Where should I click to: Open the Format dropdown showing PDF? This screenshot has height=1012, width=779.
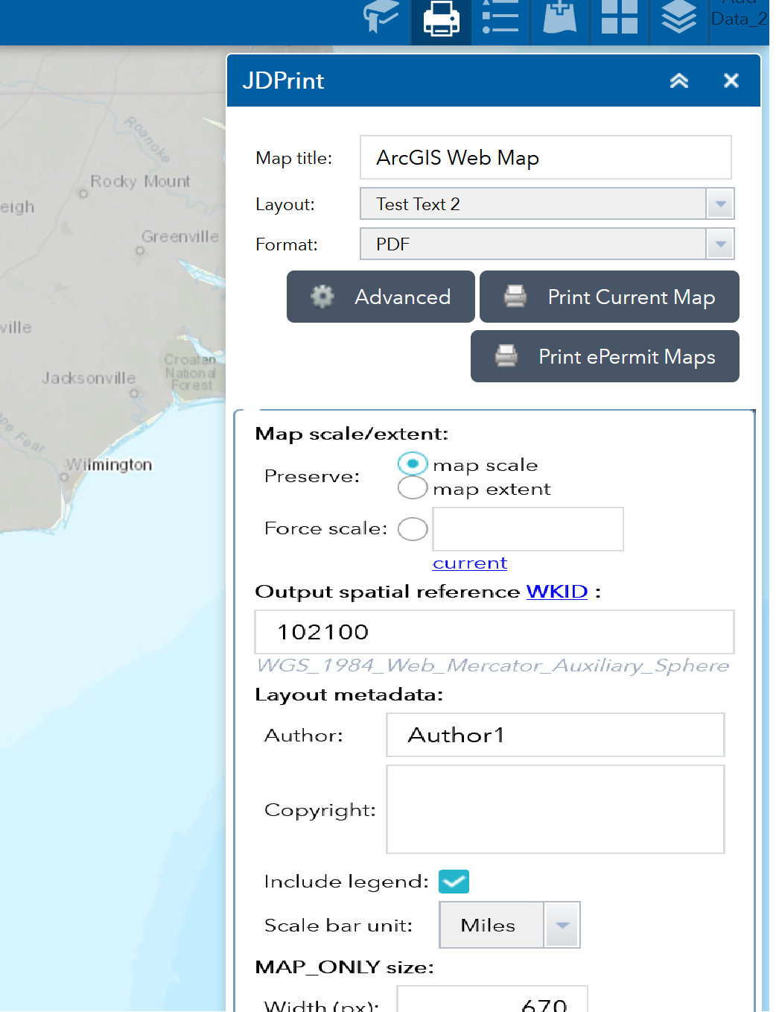[x=719, y=244]
